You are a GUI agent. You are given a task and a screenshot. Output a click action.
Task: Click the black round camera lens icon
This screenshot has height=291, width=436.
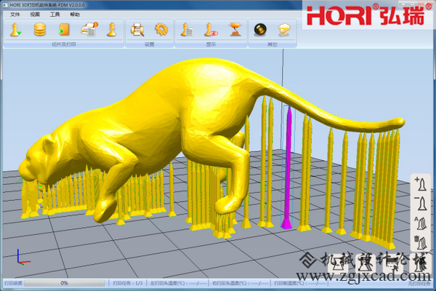pos(260,29)
